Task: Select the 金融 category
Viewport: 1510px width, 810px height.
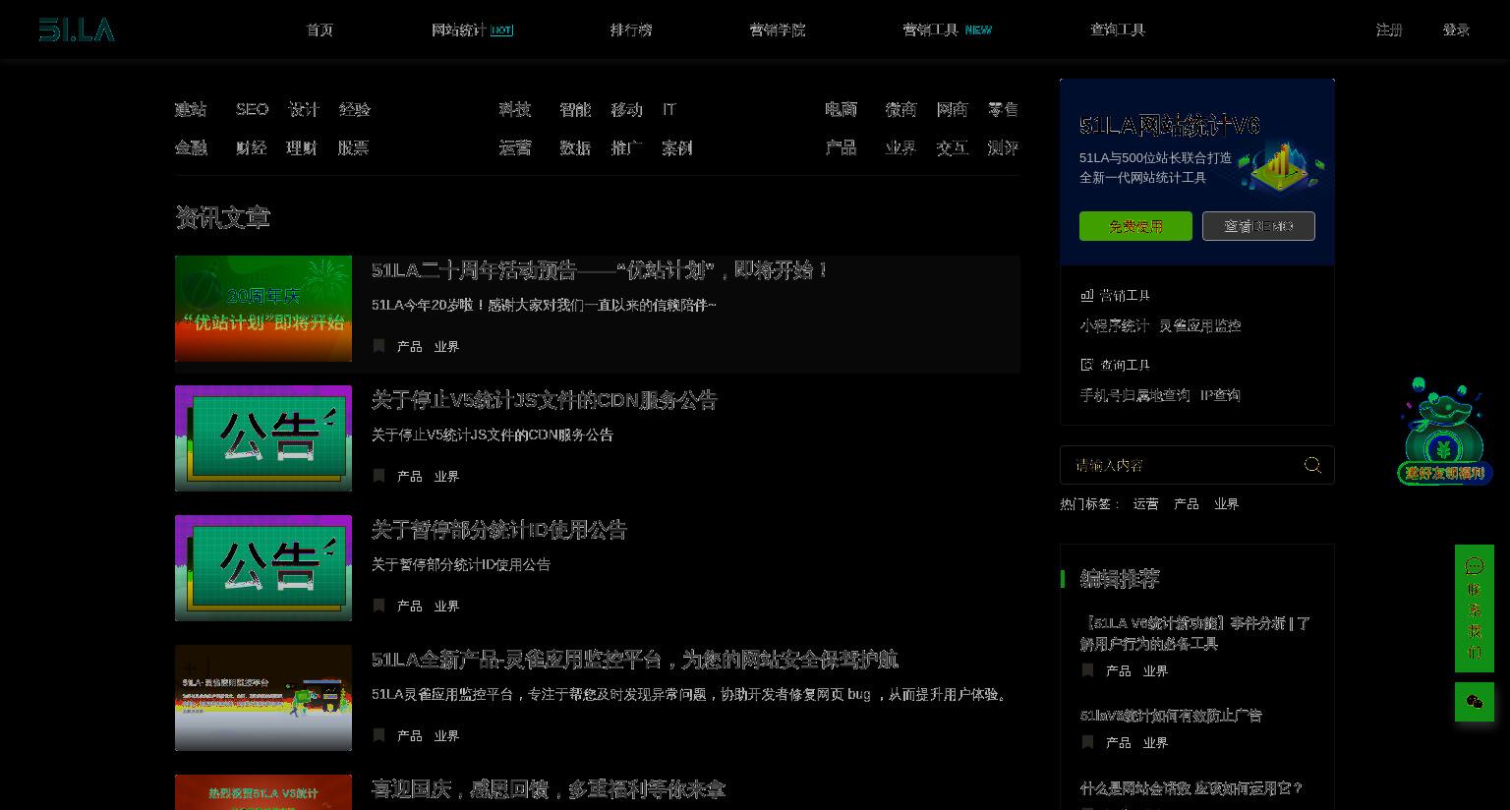Action: (191, 147)
